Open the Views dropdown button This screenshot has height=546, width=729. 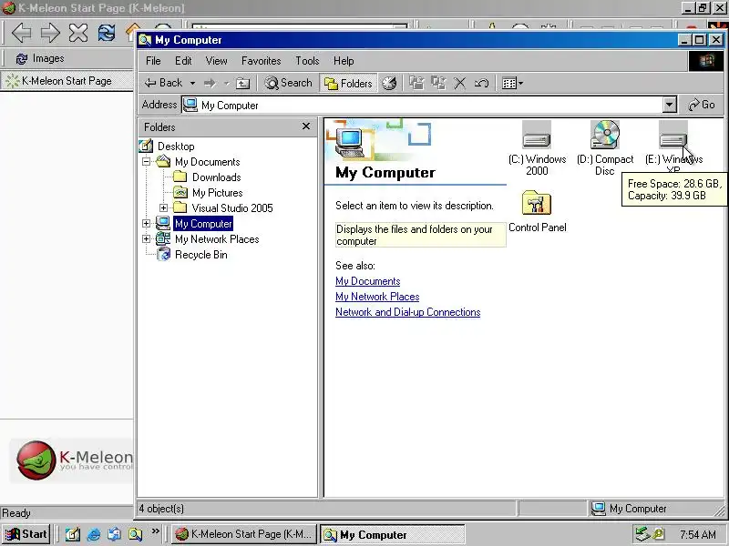[512, 84]
